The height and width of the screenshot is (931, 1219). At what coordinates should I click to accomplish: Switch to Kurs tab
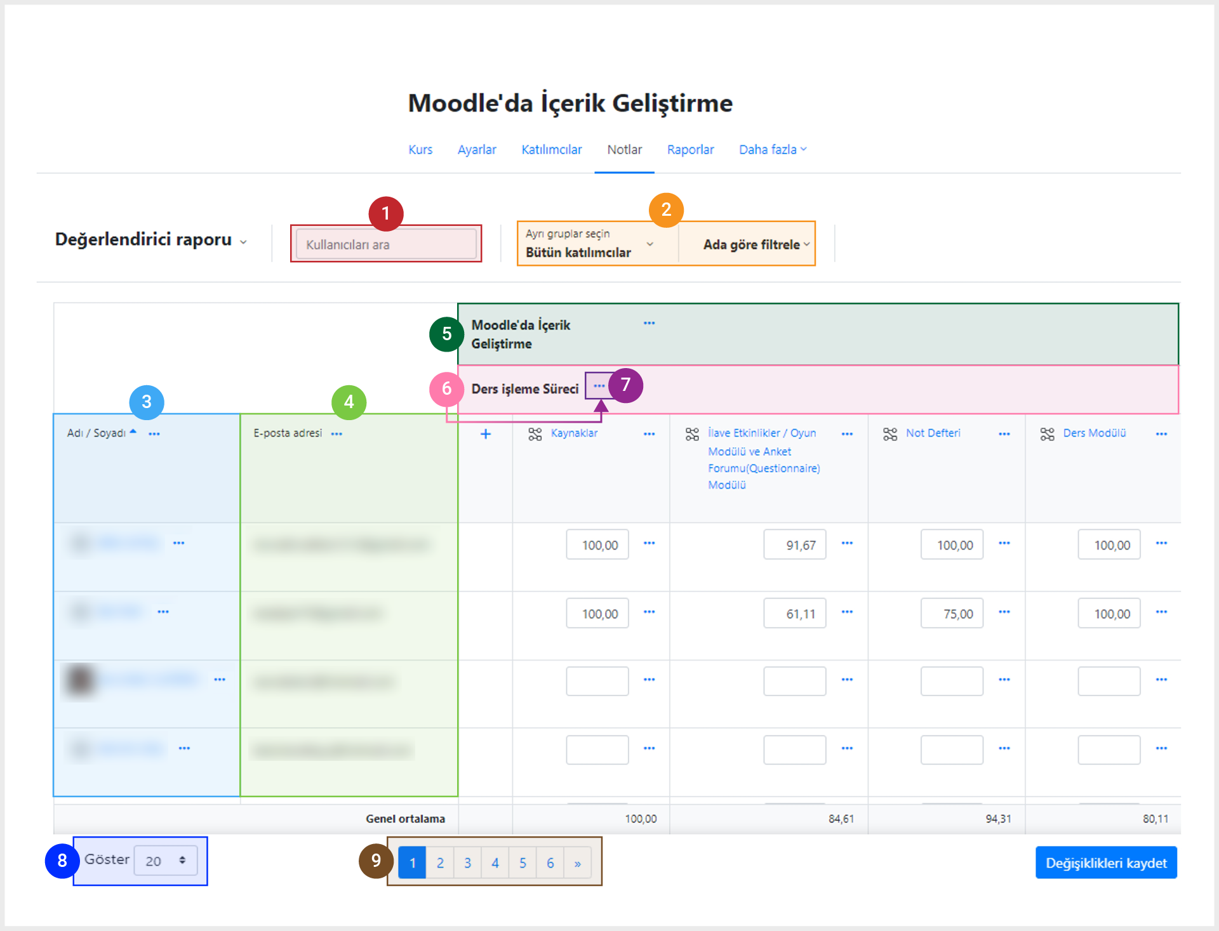(420, 150)
